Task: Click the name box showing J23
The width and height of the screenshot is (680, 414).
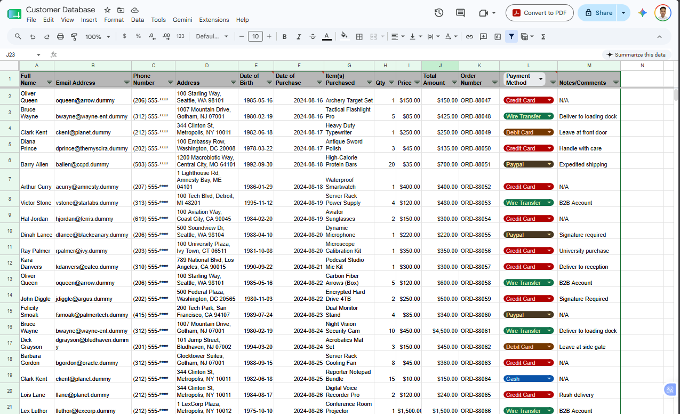Action: (x=22, y=54)
